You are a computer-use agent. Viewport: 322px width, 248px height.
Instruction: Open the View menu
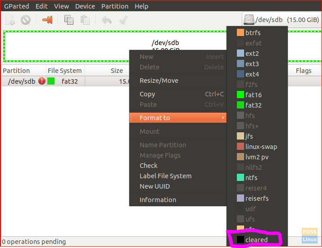(x=61, y=6)
